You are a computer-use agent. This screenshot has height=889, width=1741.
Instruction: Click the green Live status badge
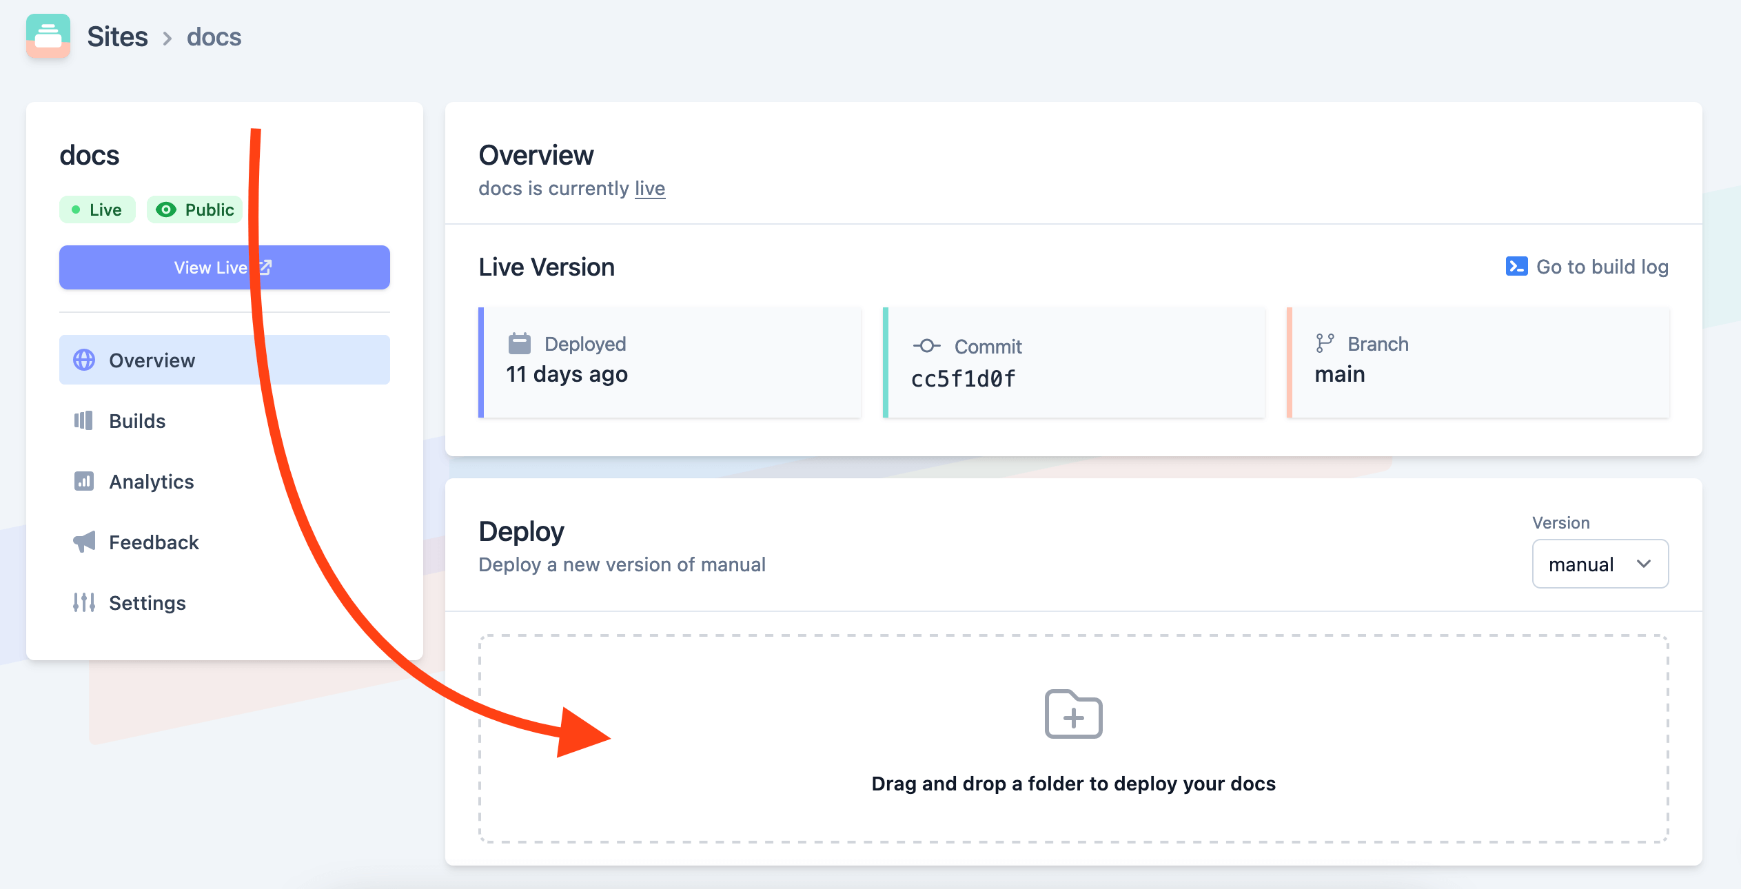(x=97, y=210)
